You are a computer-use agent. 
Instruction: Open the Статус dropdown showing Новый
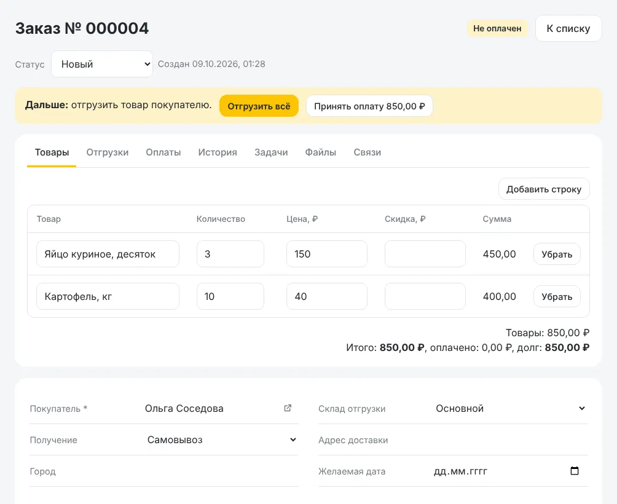(102, 64)
